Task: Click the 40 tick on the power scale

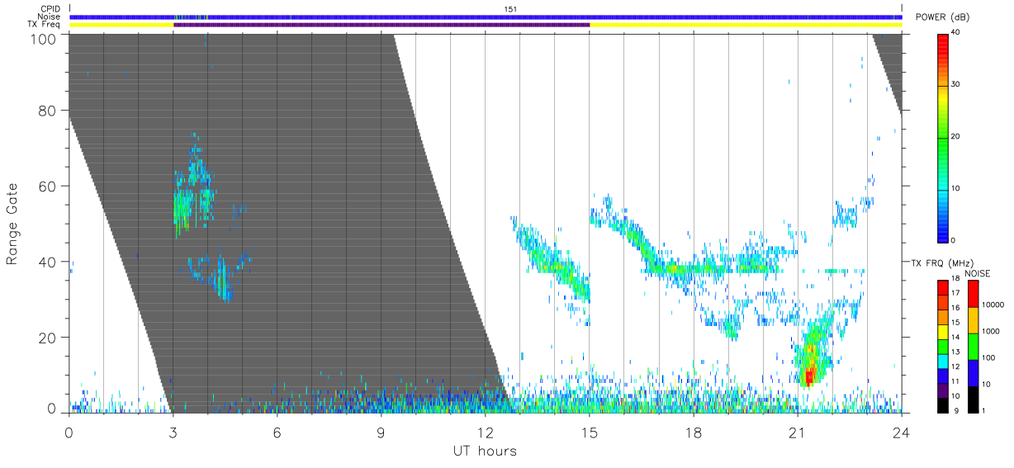Action: (x=957, y=33)
